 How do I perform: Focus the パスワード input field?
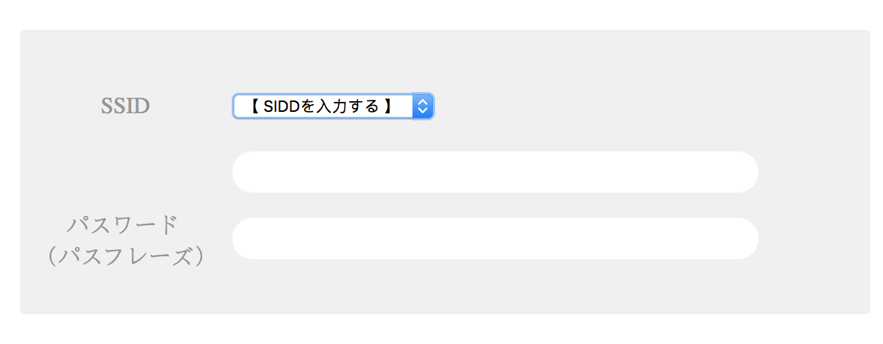point(495,239)
